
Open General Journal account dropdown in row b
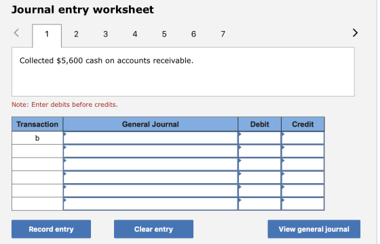pos(151,138)
